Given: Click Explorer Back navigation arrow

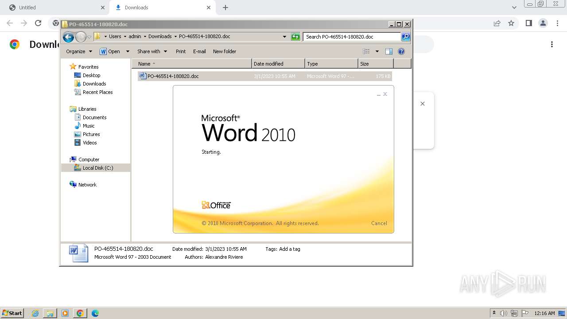Looking at the screenshot, I should point(68,37).
